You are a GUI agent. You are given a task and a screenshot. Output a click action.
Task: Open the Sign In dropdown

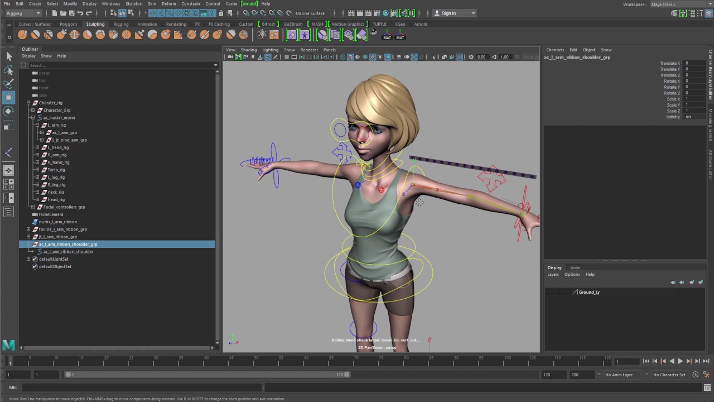pos(455,13)
